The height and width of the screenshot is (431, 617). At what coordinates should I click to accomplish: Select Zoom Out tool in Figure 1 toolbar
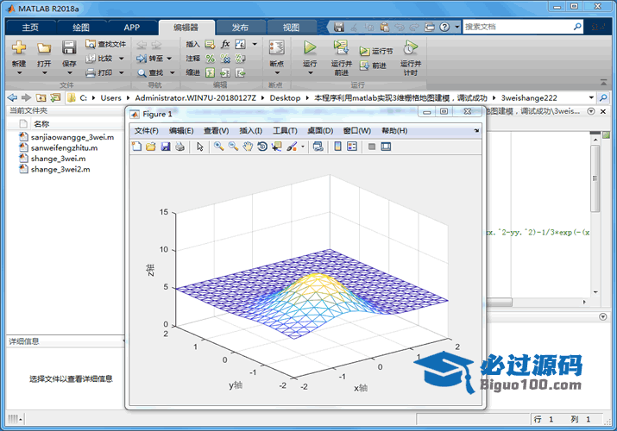click(233, 147)
